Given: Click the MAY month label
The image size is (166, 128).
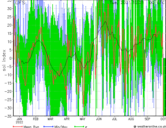Looking at the screenshot, I should (x=83, y=119).
